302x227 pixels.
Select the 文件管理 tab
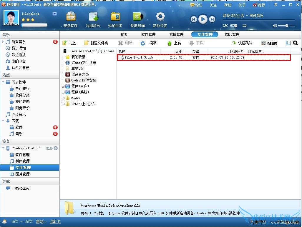pos(205,34)
